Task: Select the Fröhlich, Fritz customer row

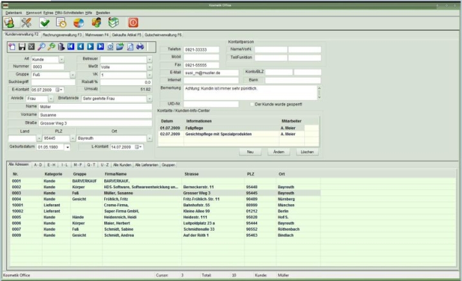Action: [x=122, y=199]
